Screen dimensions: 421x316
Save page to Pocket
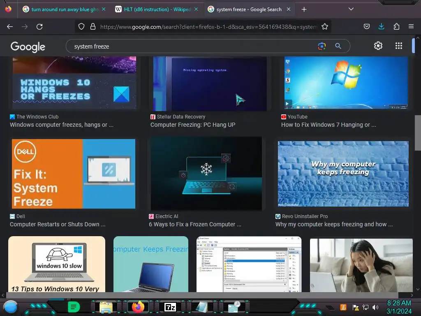(x=366, y=27)
